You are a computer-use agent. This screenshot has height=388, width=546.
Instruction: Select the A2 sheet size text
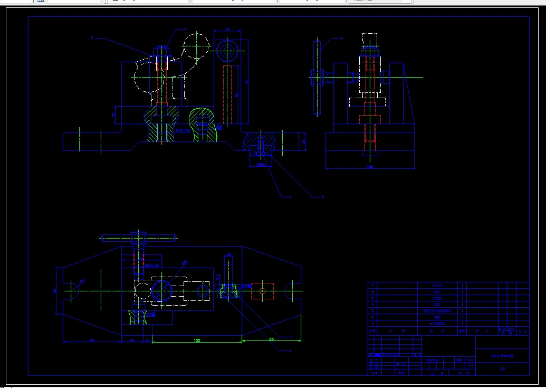[x=502, y=368]
